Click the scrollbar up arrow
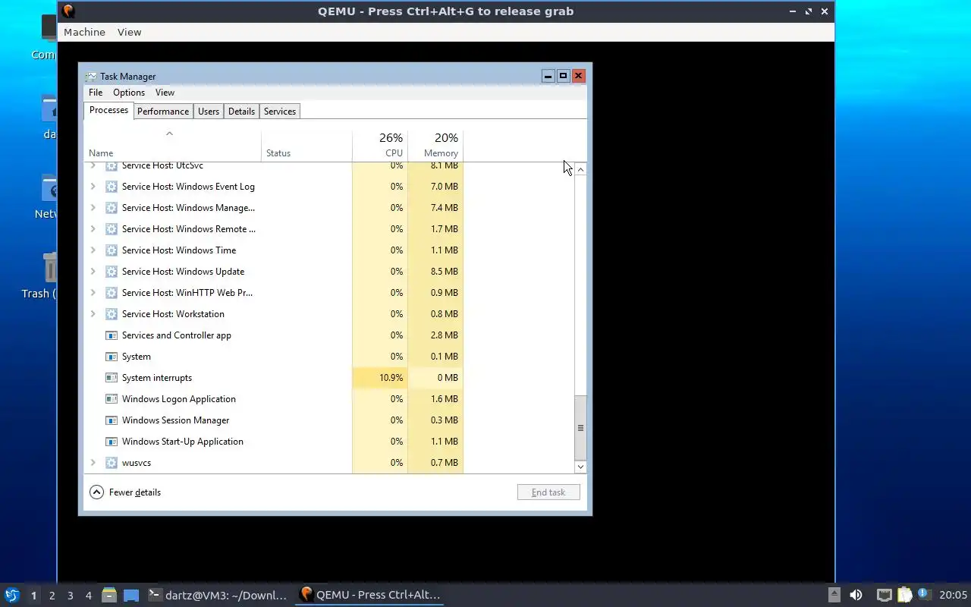 point(580,169)
